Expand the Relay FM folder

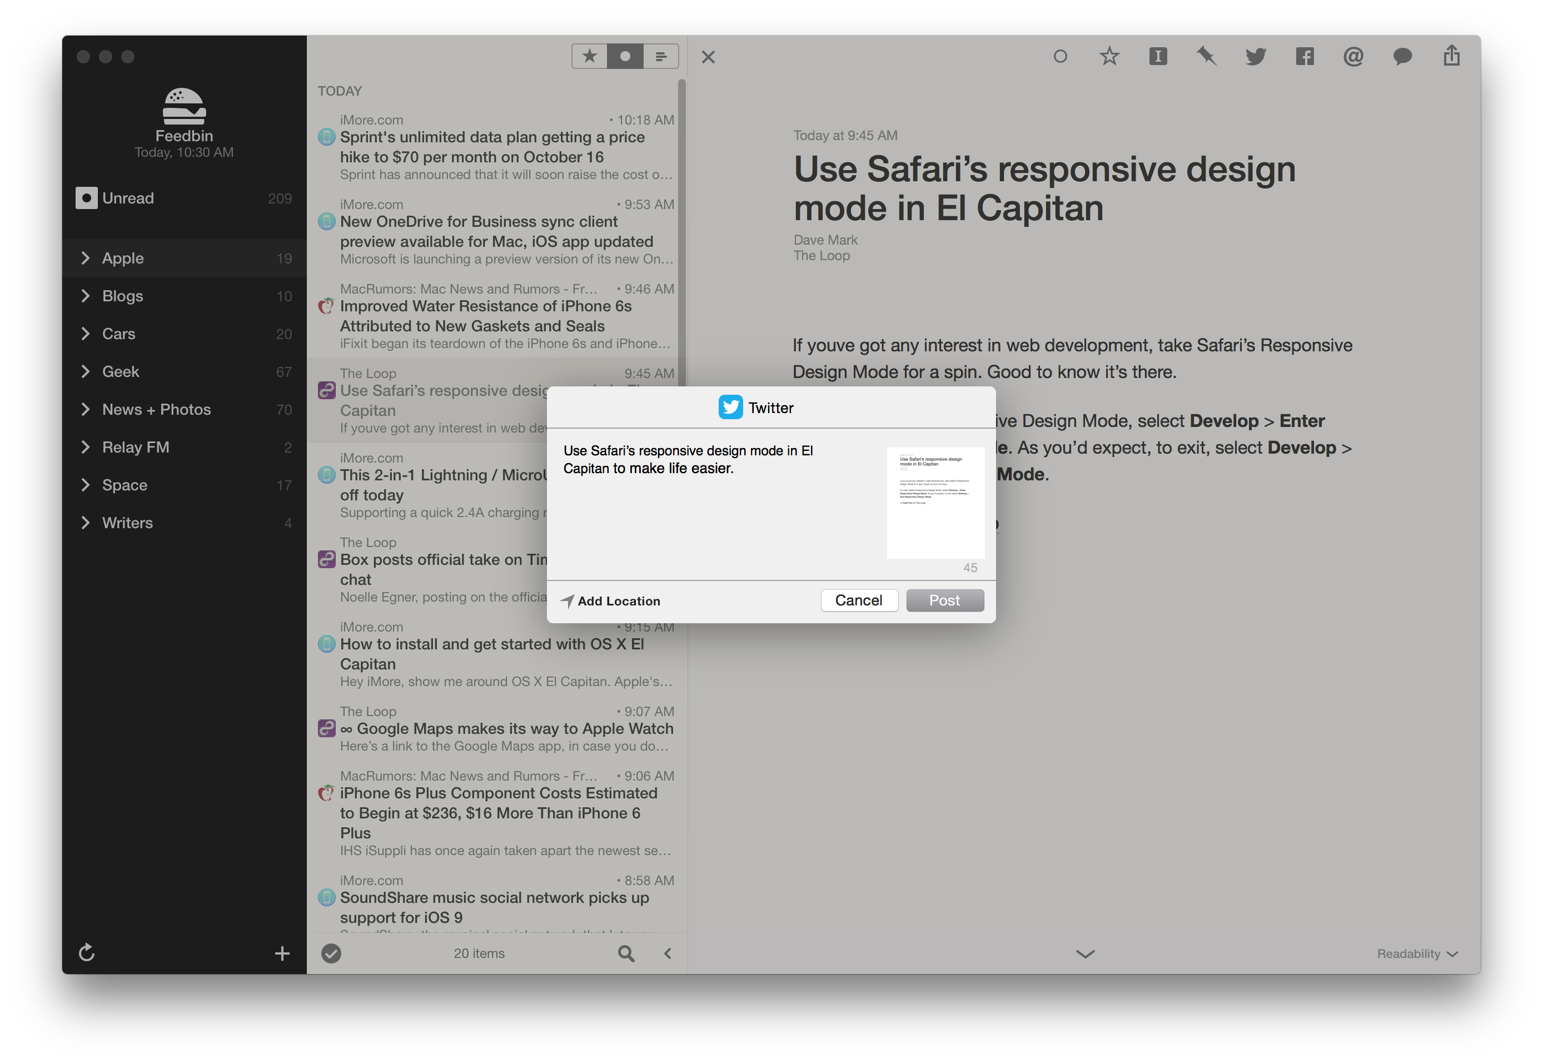84,447
